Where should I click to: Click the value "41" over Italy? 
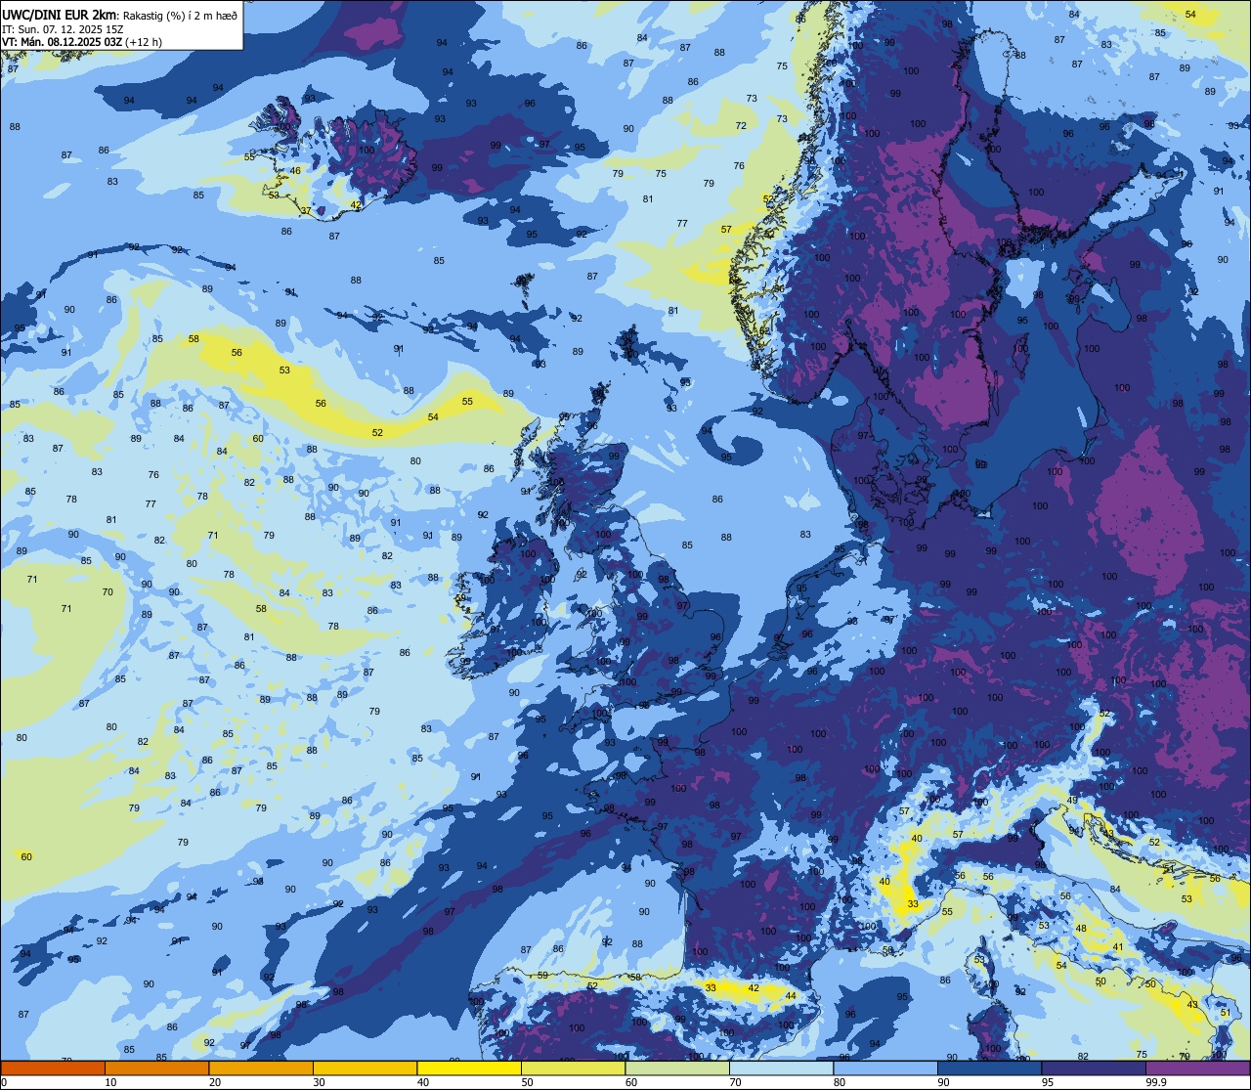(1118, 947)
